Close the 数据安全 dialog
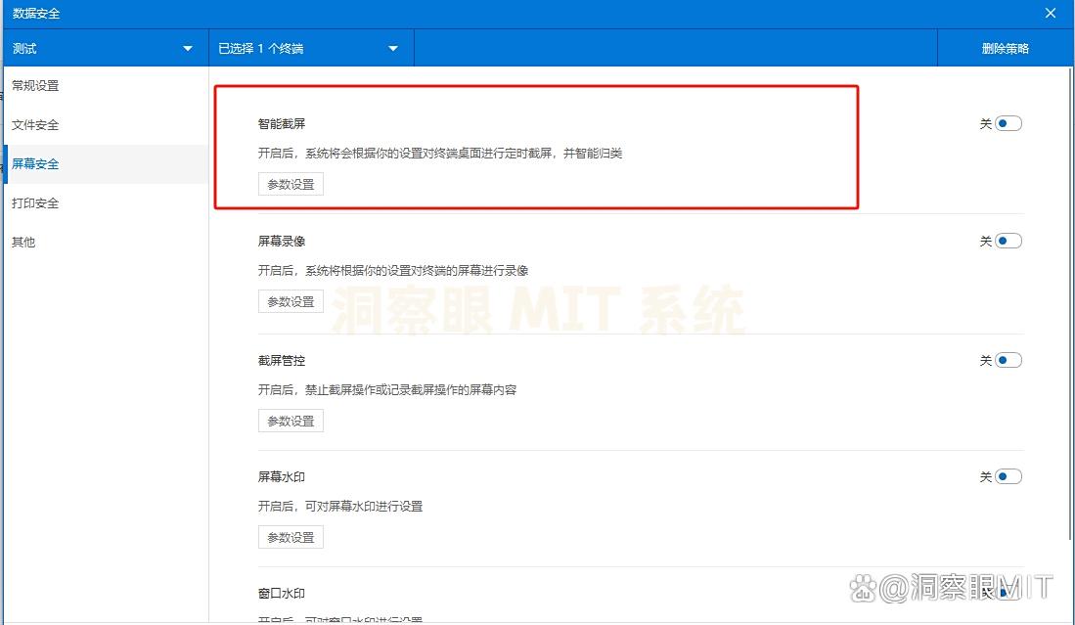 coord(1051,13)
